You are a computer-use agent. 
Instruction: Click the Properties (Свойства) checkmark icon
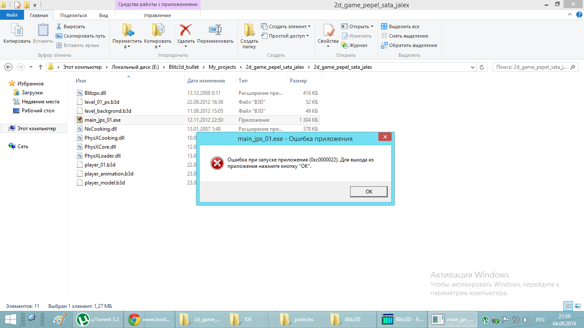pyautogui.click(x=328, y=30)
